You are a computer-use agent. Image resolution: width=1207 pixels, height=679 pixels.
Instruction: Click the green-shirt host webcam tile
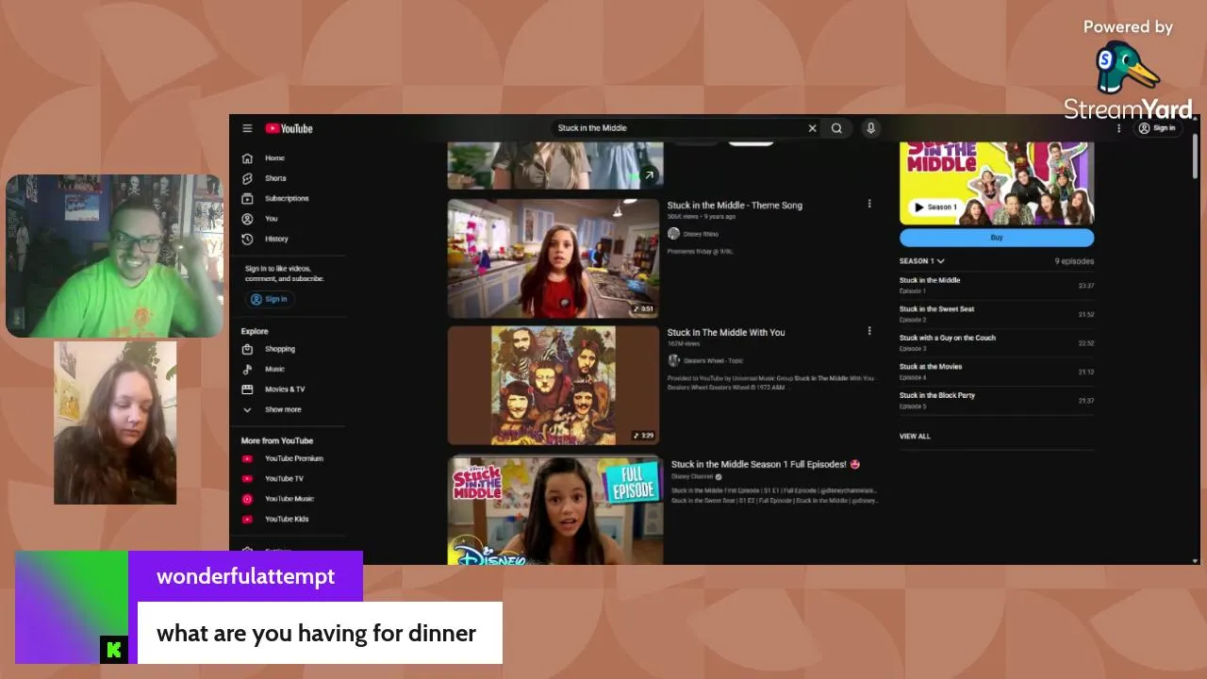[x=115, y=256]
